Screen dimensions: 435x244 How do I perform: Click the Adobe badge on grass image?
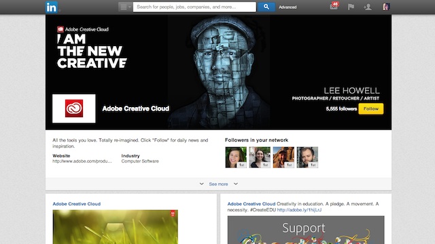(x=173, y=213)
